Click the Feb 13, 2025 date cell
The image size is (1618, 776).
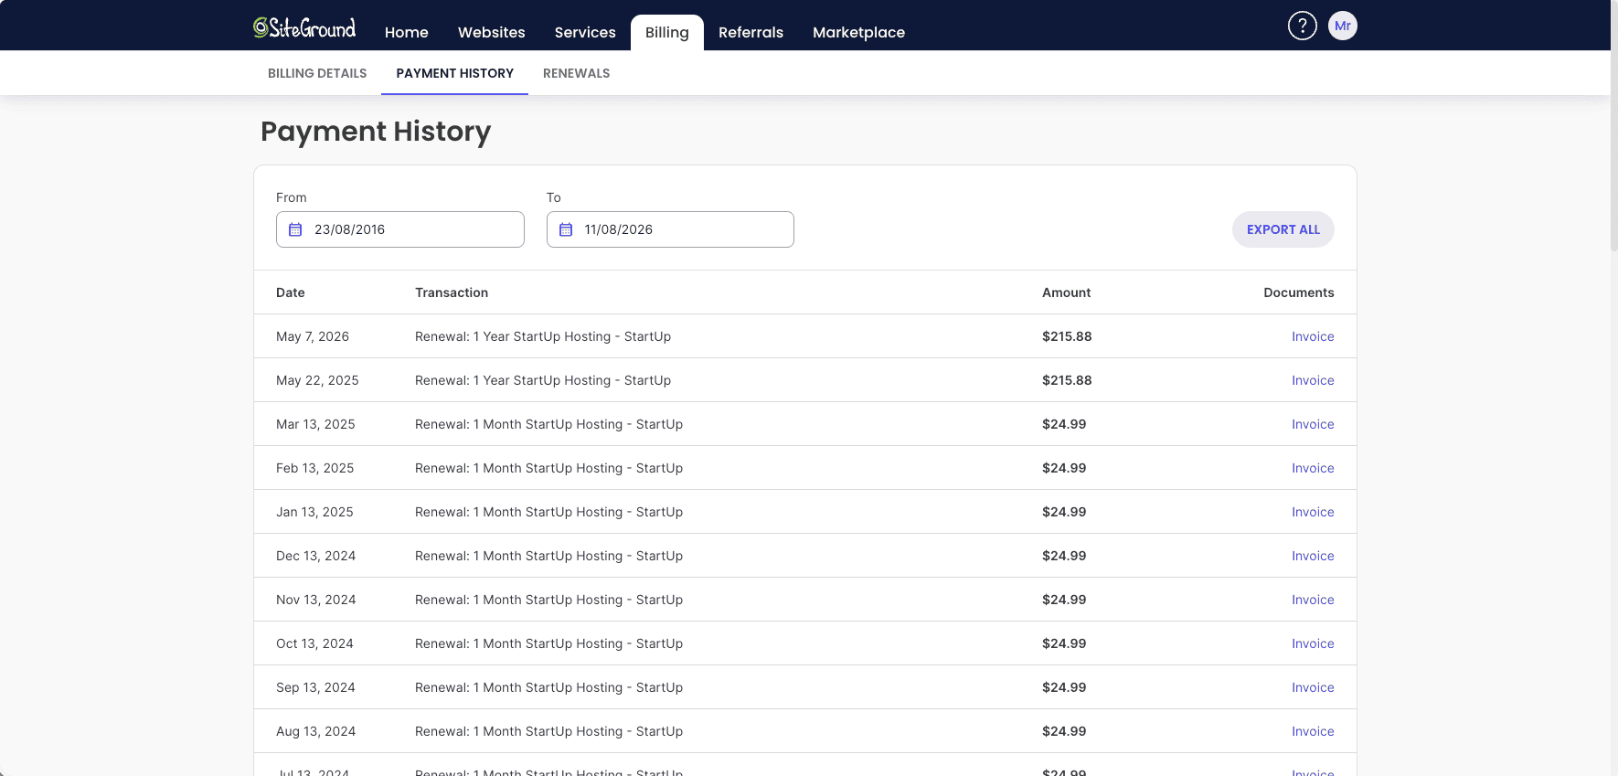314,468
